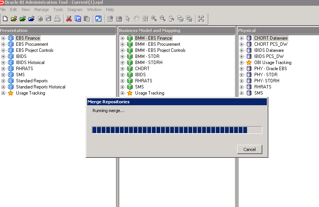Open the Help menu
Image resolution: width=319 pixels, height=207 pixels.
click(110, 10)
